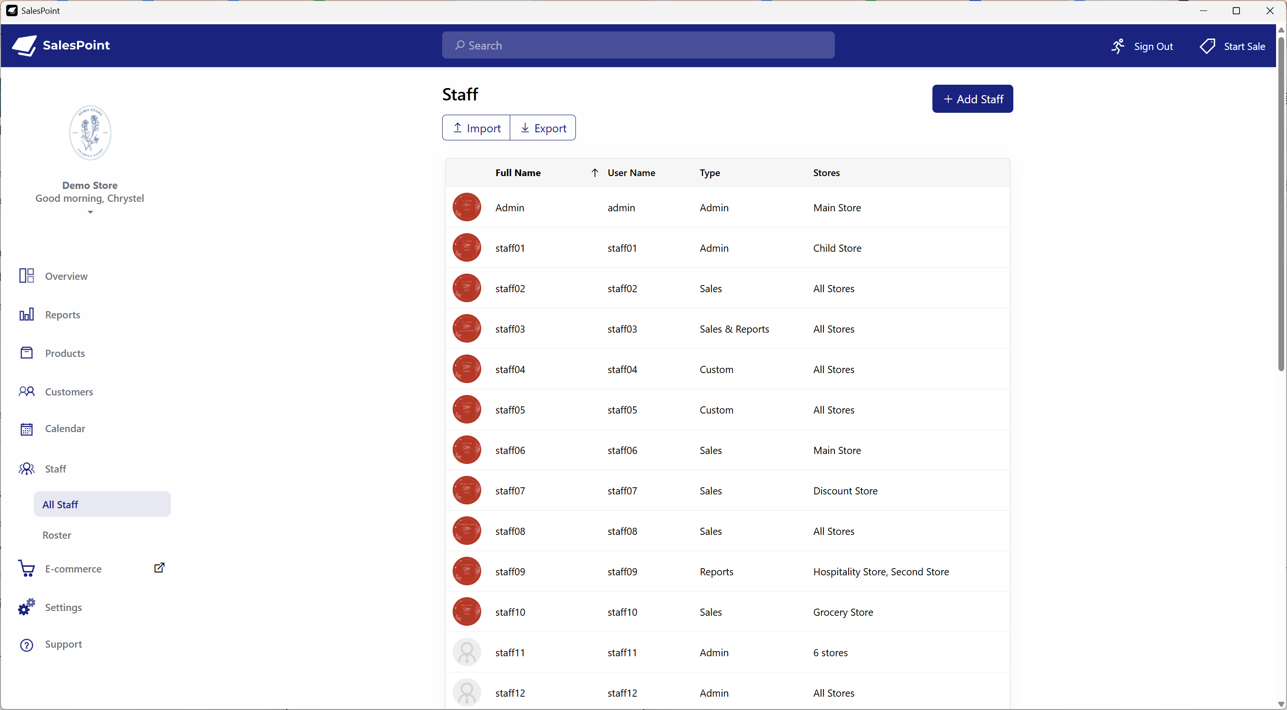Open Settings using the gears icon
The height and width of the screenshot is (710, 1287).
pos(27,607)
